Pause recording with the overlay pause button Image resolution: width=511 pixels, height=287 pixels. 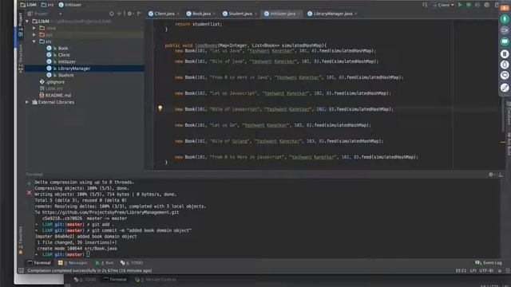(x=505, y=53)
